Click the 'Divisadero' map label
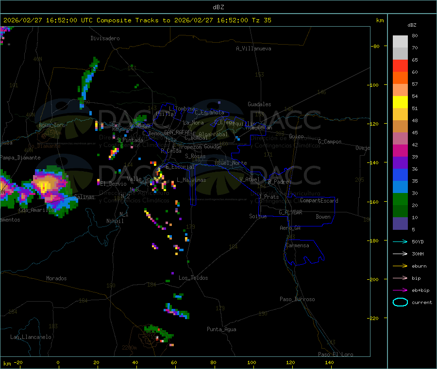 click(105, 38)
